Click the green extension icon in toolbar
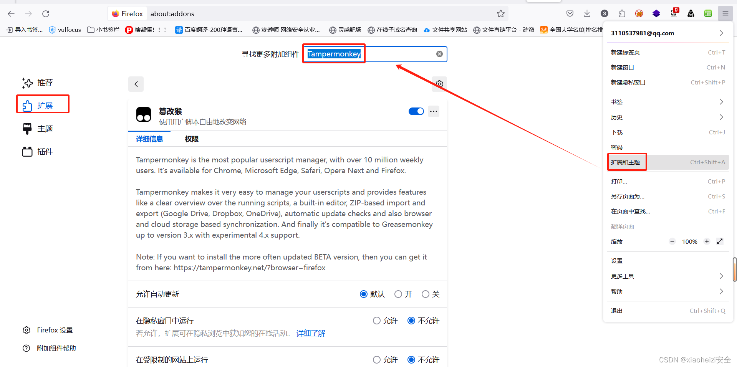This screenshot has width=737, height=367. 708,14
